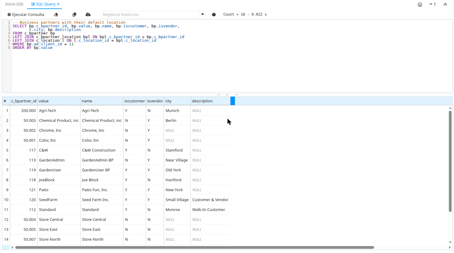The image size is (454, 253).
Task: Select the Store North value cell
Action: coord(59,239)
